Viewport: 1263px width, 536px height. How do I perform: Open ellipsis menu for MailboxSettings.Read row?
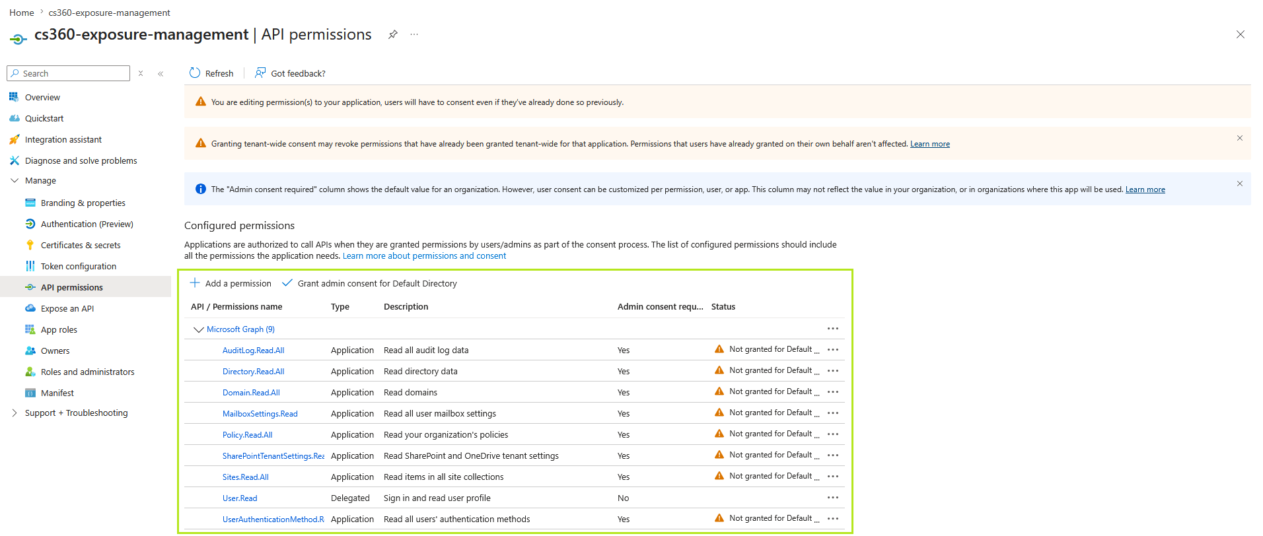833,413
